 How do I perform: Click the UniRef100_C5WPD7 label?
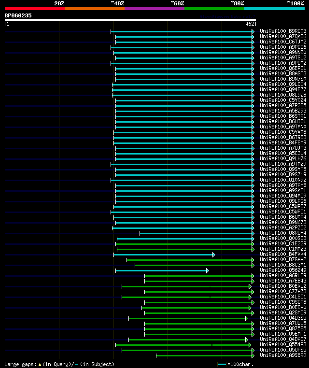point(283,207)
